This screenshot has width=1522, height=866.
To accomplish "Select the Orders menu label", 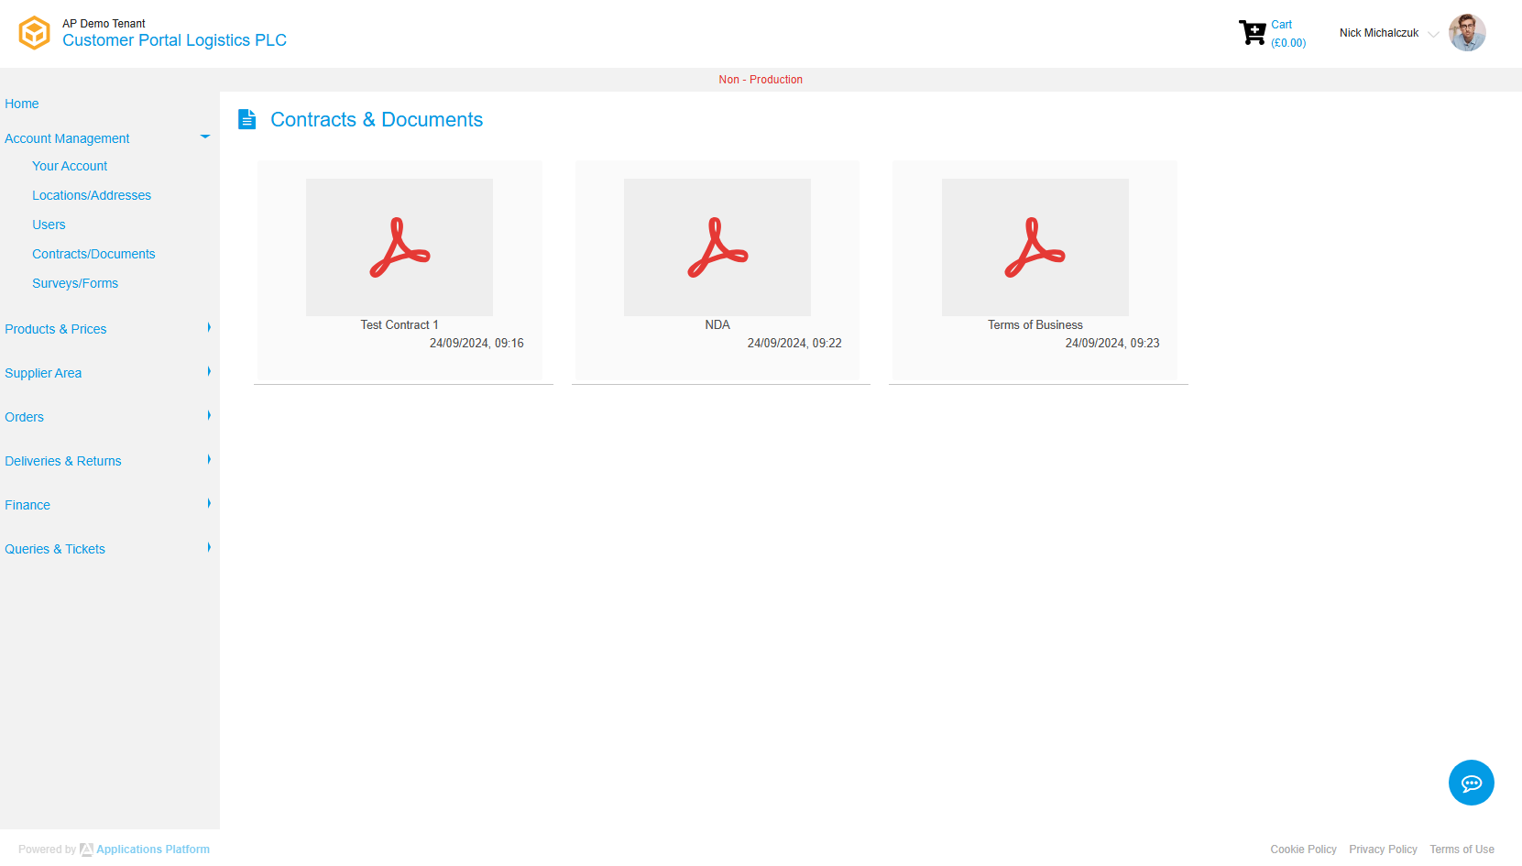I will click(x=24, y=417).
